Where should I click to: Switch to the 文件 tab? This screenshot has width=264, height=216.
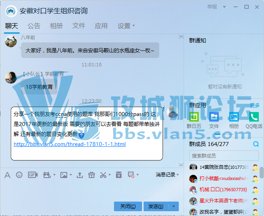(x=79, y=26)
